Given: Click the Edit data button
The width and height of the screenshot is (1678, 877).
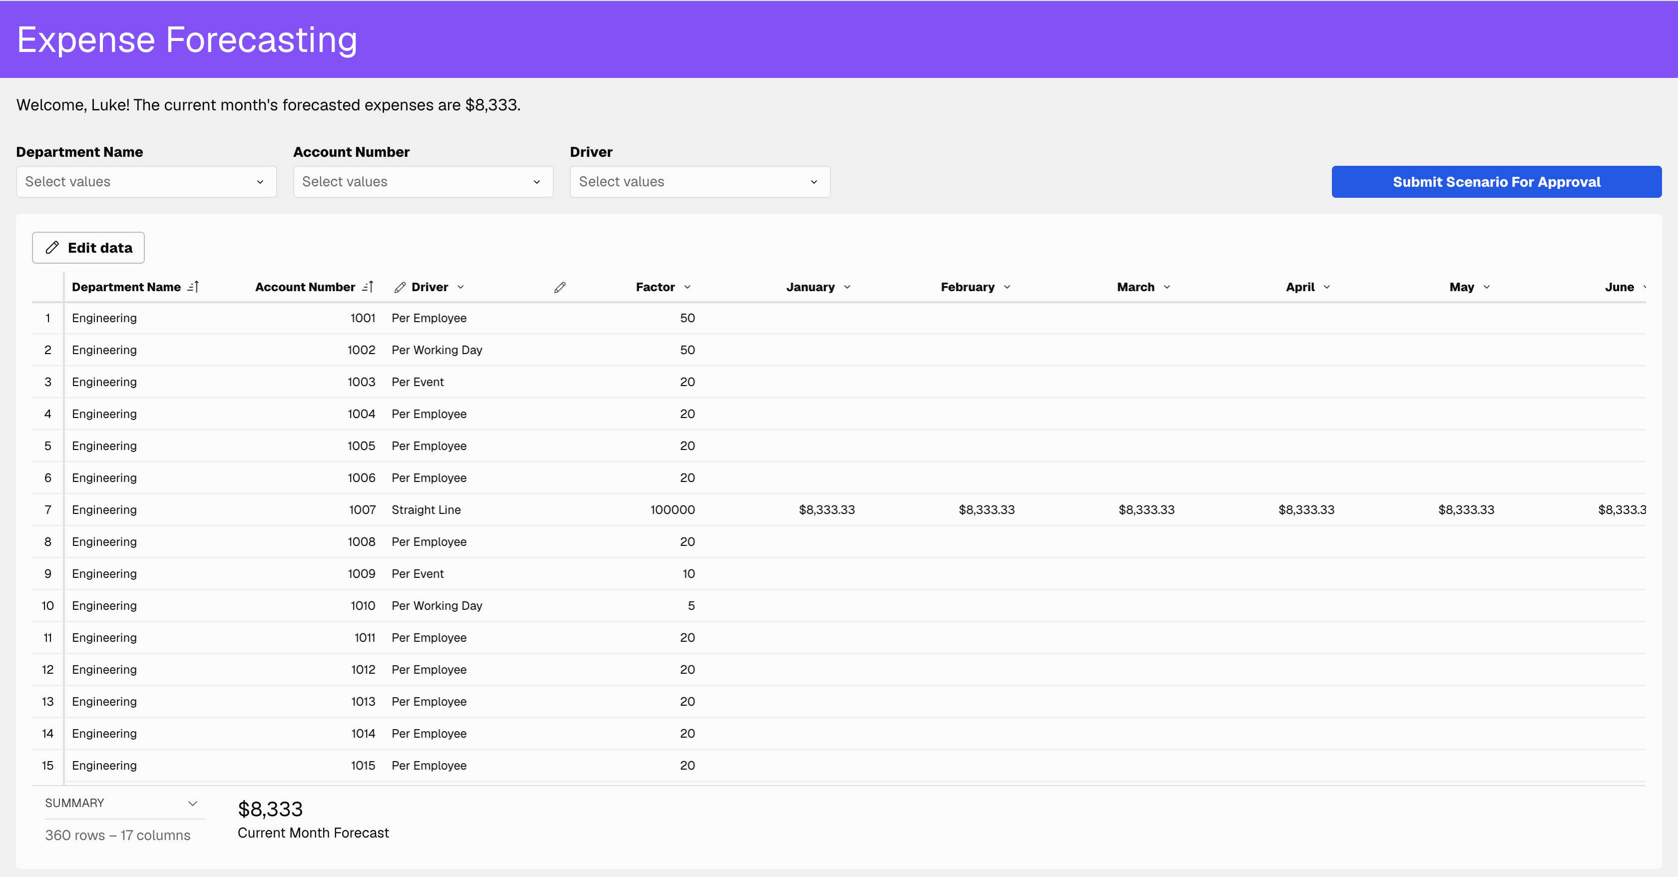Looking at the screenshot, I should click(x=87, y=248).
